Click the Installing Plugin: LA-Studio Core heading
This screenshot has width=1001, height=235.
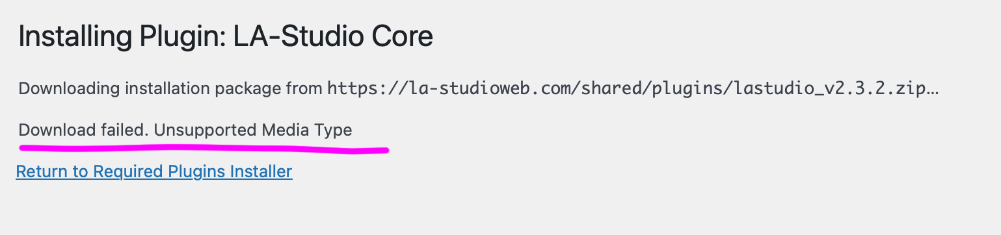[x=226, y=37]
